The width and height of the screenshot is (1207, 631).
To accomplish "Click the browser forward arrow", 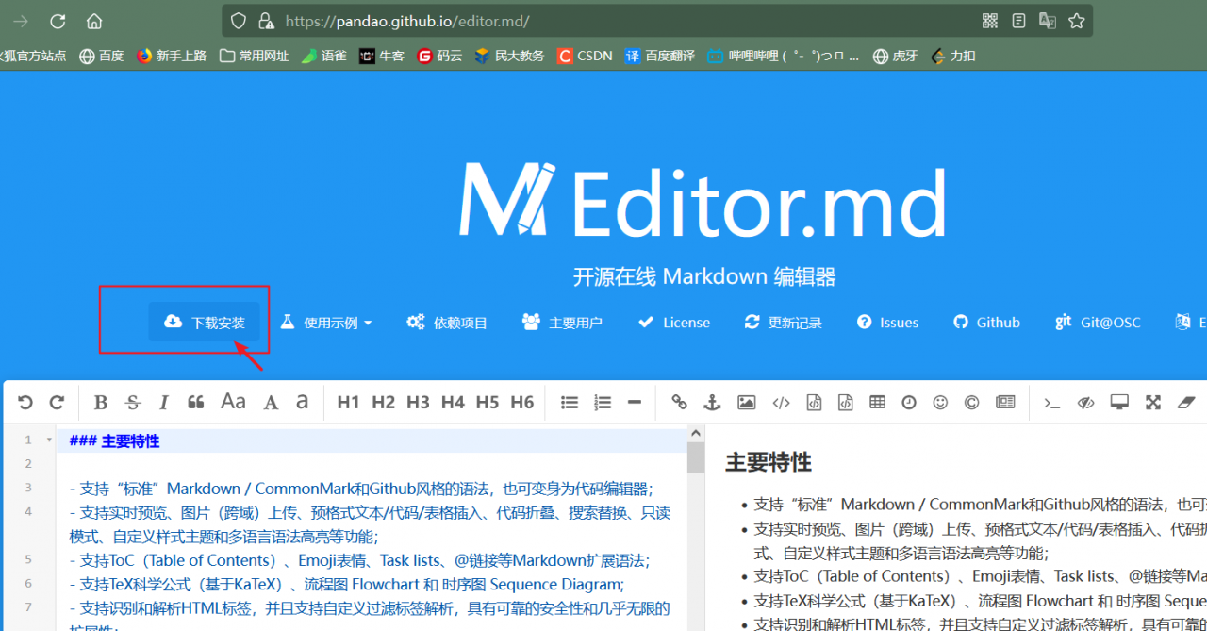I will pos(20,21).
